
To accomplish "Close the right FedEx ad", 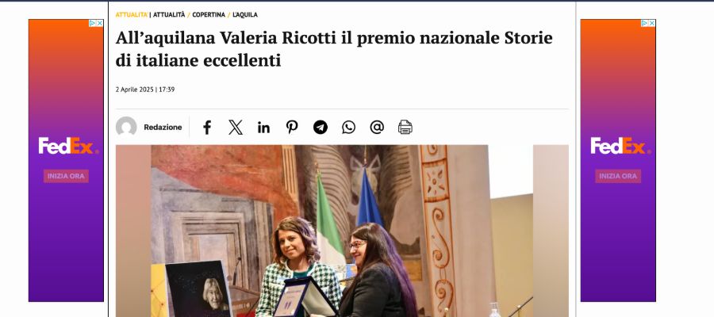I will coord(651,23).
